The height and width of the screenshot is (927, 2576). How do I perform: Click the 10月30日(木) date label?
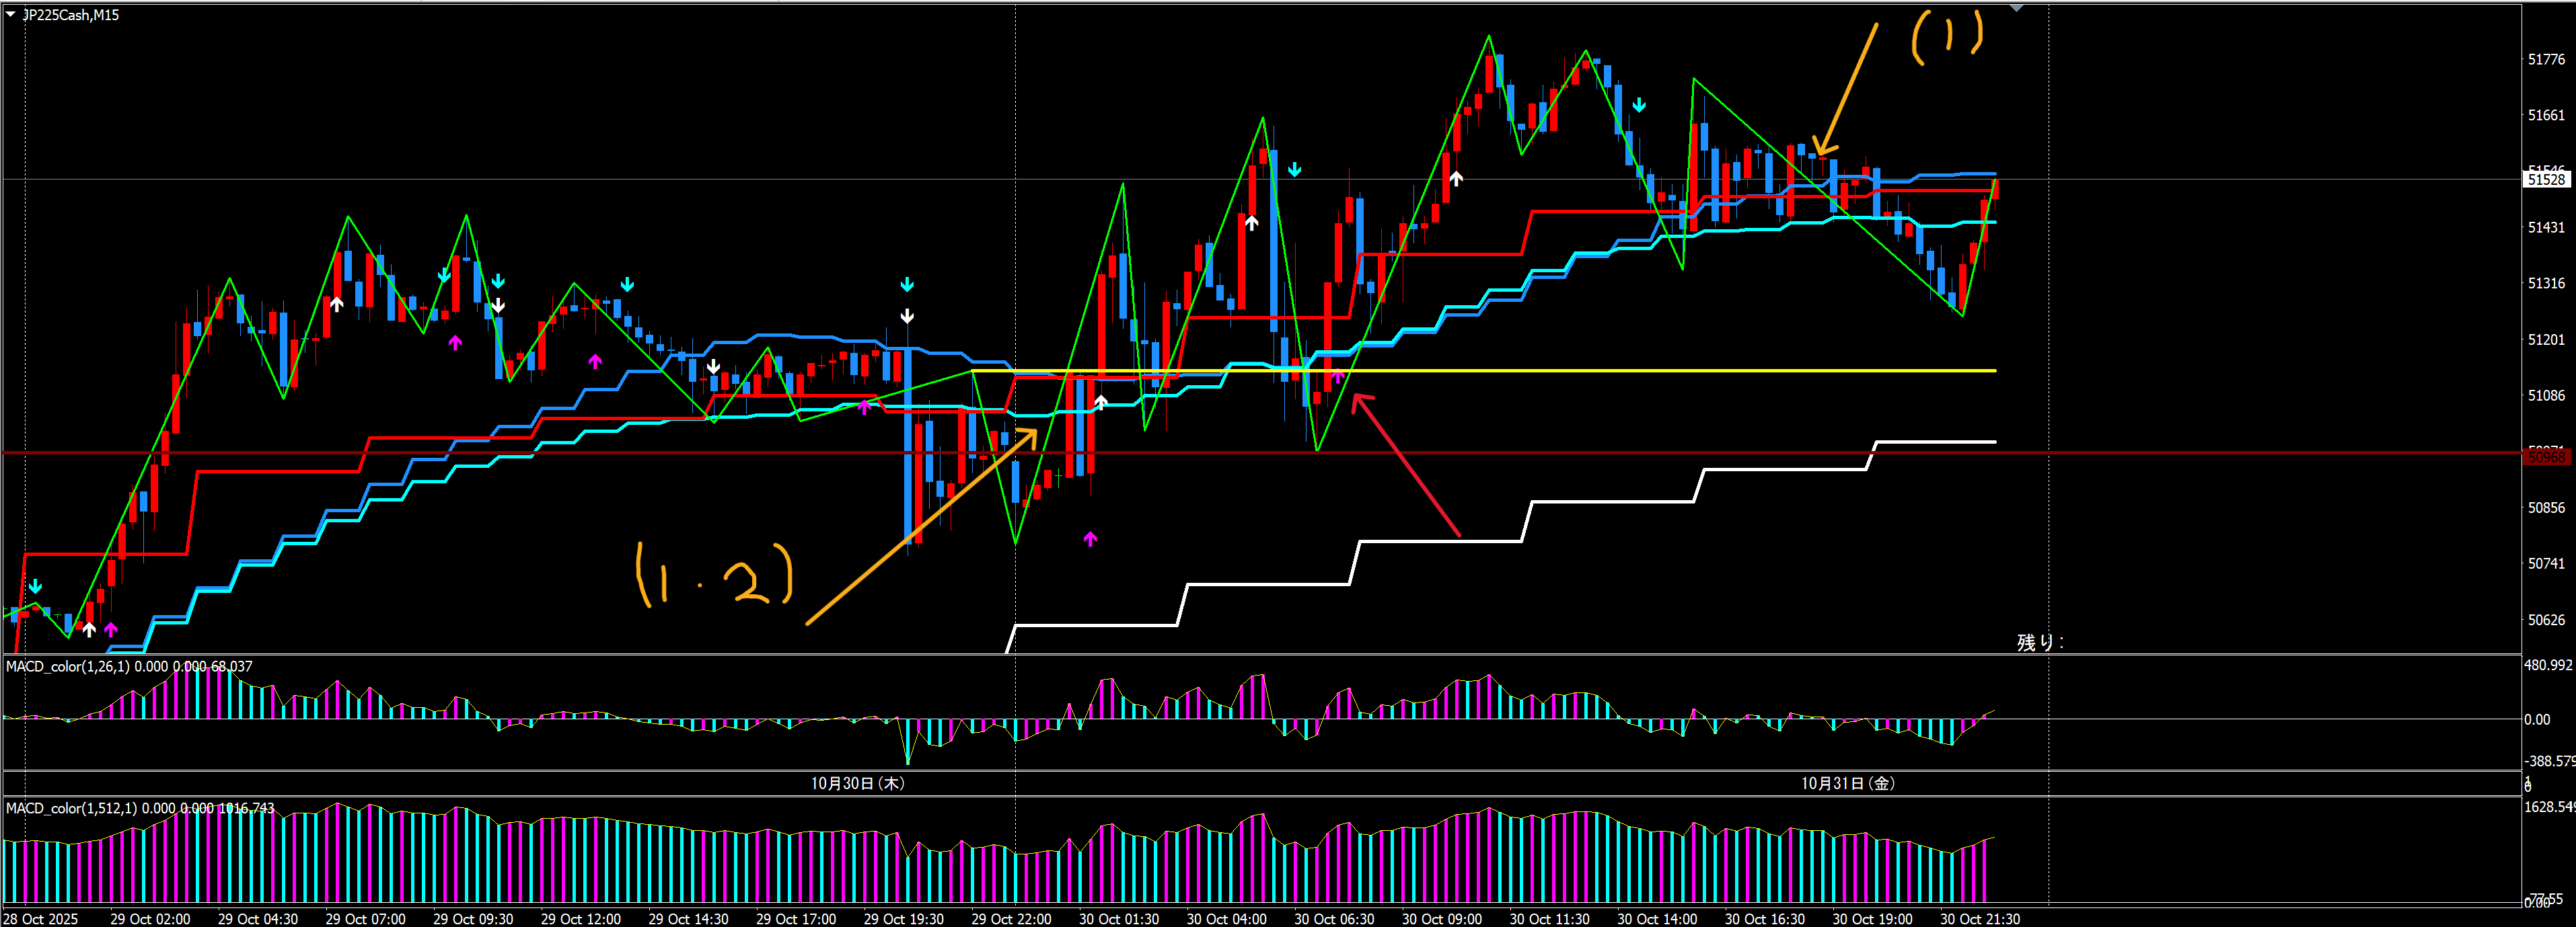(x=857, y=783)
